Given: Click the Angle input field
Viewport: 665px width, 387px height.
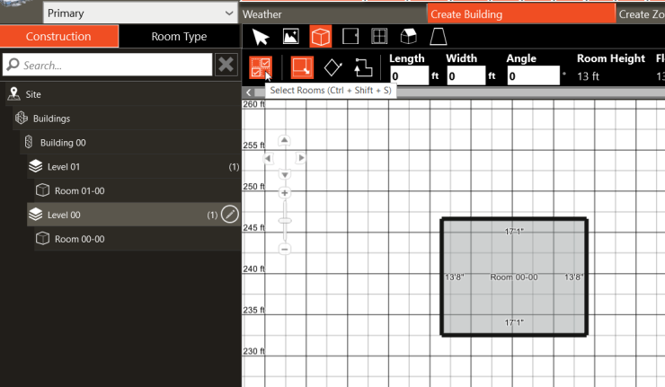Looking at the screenshot, I should (x=534, y=76).
